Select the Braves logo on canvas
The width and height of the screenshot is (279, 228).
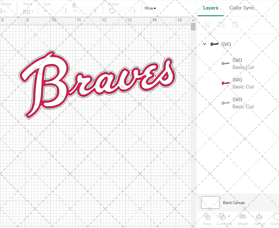97,85
